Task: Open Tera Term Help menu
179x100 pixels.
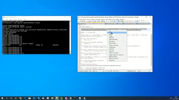Action: point(25,20)
